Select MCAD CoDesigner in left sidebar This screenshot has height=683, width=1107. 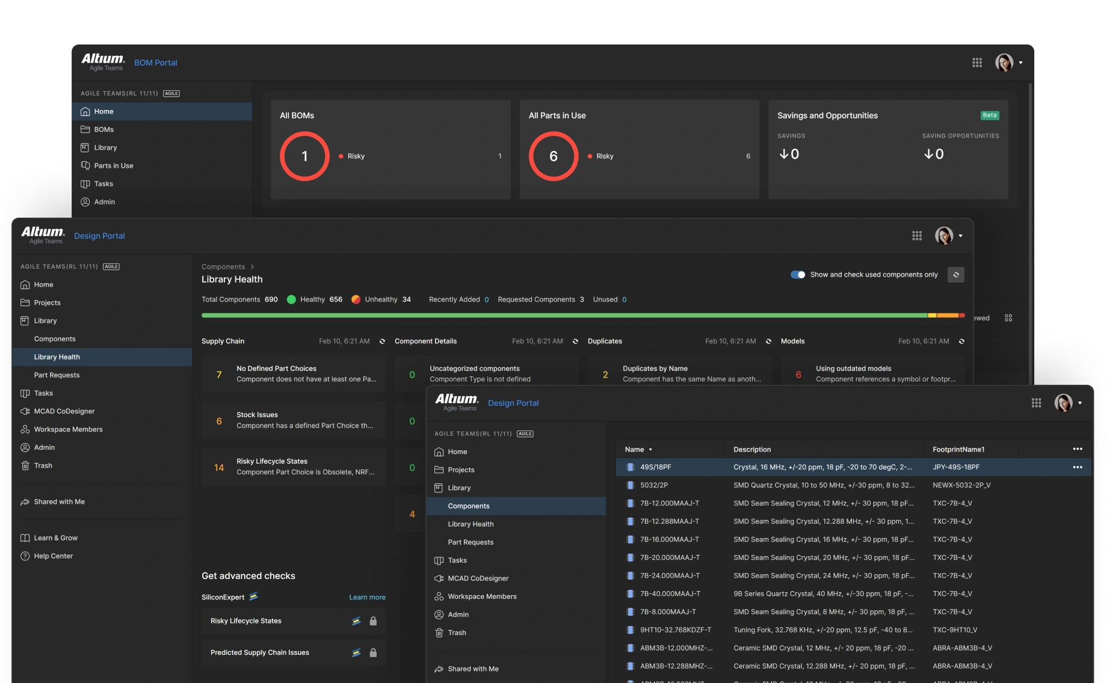click(x=64, y=411)
